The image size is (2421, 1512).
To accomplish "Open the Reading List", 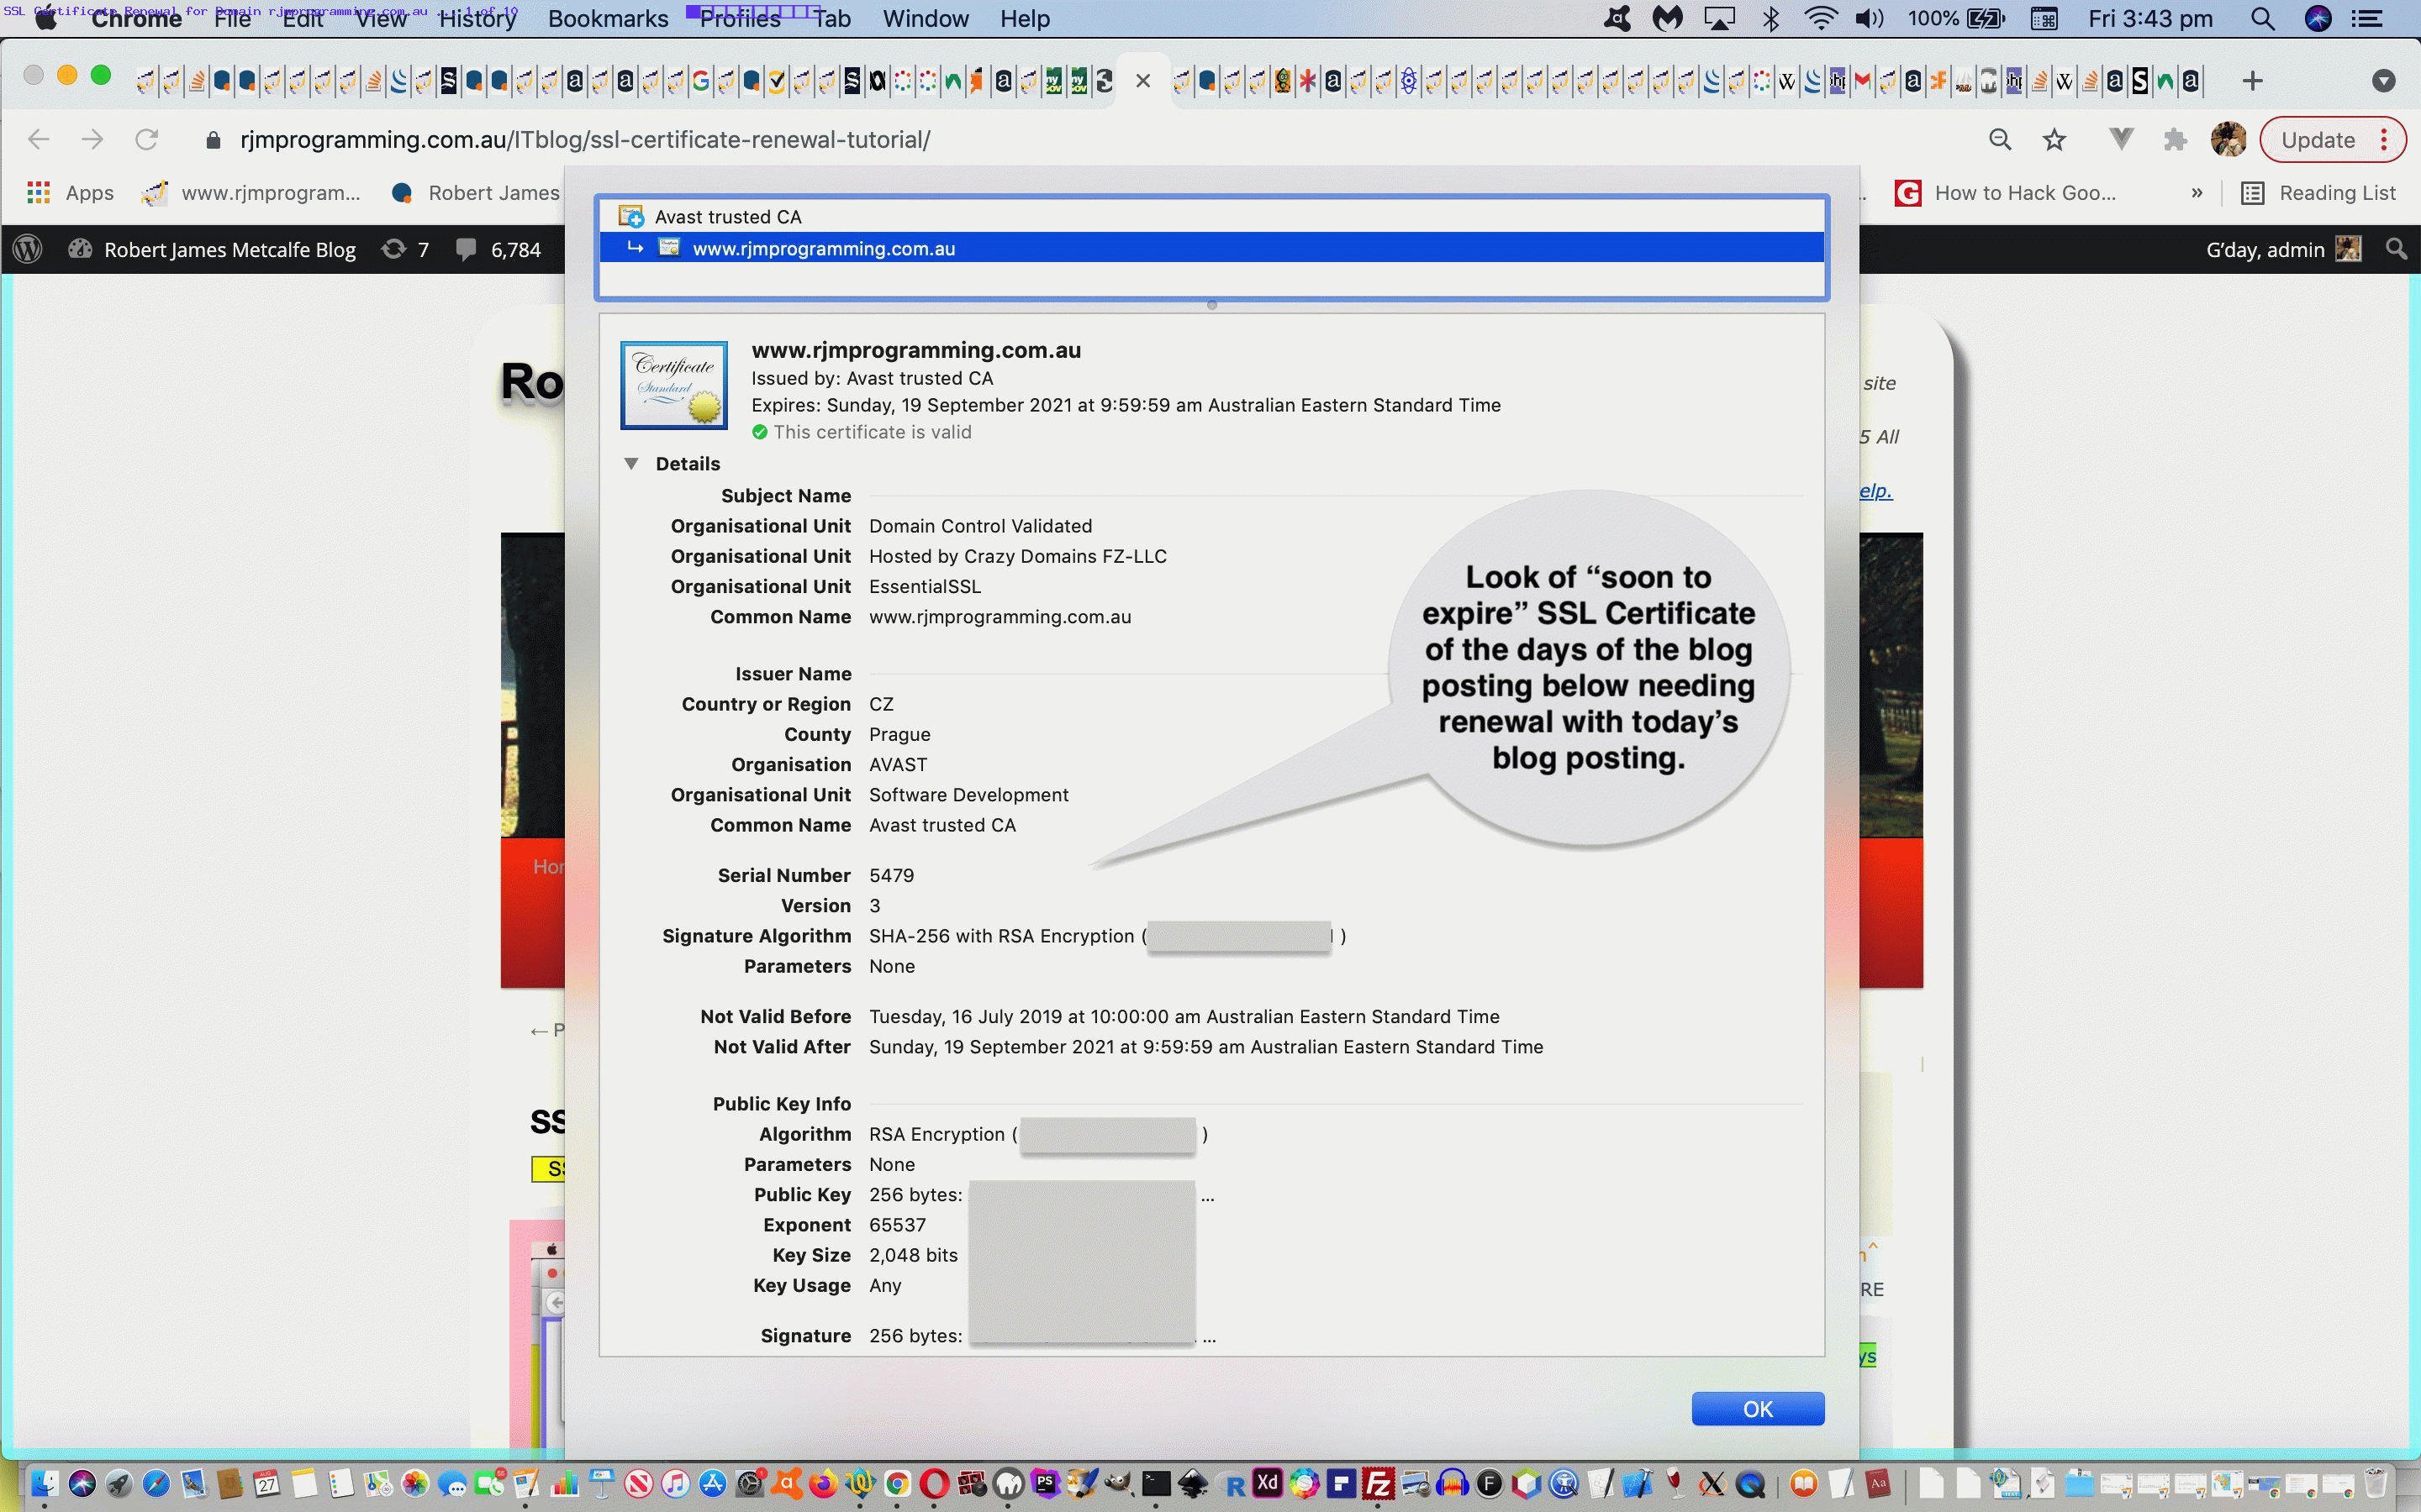I will point(2318,193).
